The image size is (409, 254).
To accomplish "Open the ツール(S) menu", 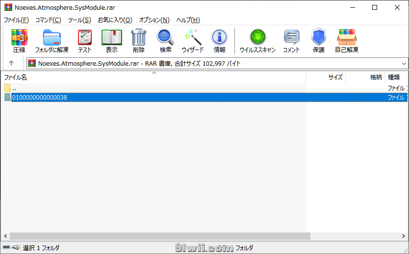I will coord(79,20).
